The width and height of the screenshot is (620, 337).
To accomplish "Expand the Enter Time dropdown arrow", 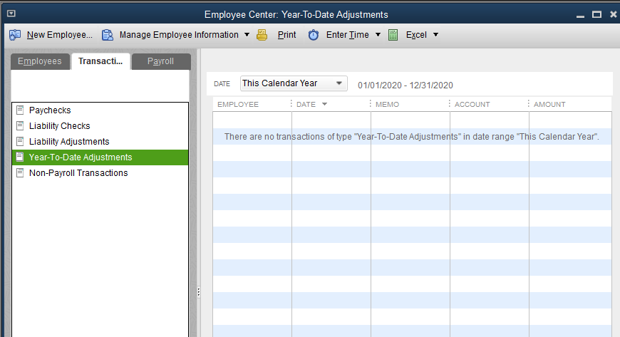I will pos(378,35).
